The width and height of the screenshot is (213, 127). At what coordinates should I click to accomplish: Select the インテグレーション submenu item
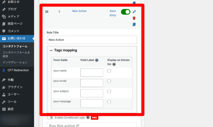click(15, 62)
